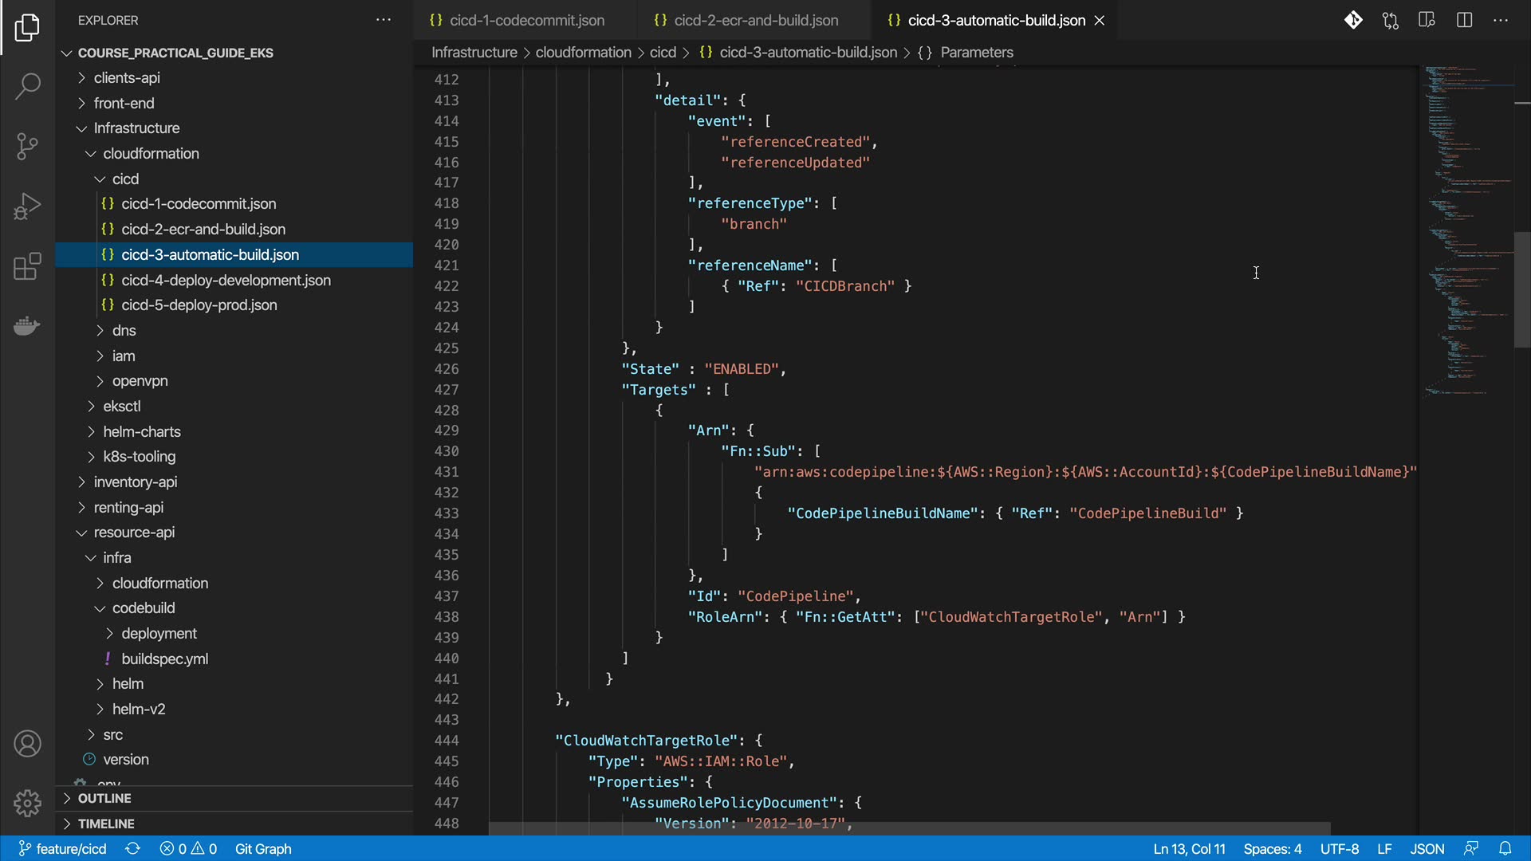This screenshot has width=1531, height=861.
Task: Switch to cicd-1-codecommit.json tab
Action: pyautogui.click(x=526, y=21)
